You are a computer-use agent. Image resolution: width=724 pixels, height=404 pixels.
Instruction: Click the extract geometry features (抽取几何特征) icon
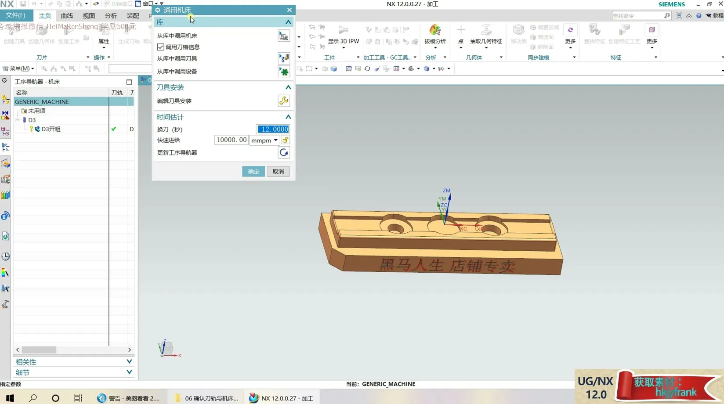coord(486,34)
